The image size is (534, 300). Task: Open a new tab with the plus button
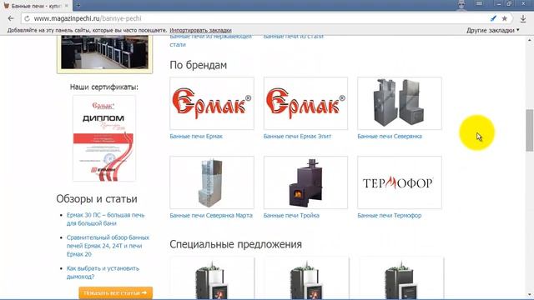point(78,6)
